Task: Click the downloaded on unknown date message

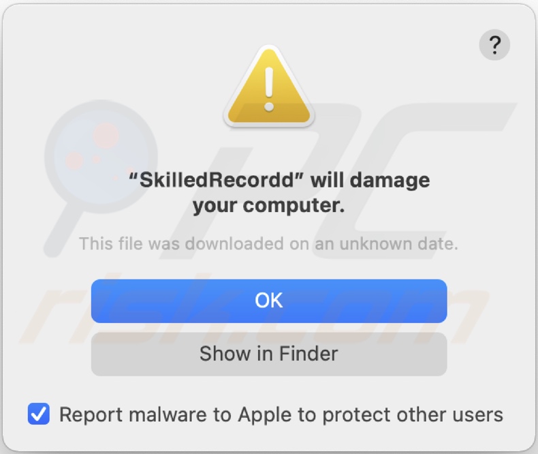Action: coord(268,243)
